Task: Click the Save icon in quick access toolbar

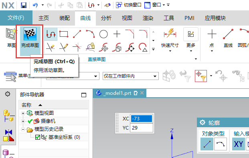Action: (24, 5)
